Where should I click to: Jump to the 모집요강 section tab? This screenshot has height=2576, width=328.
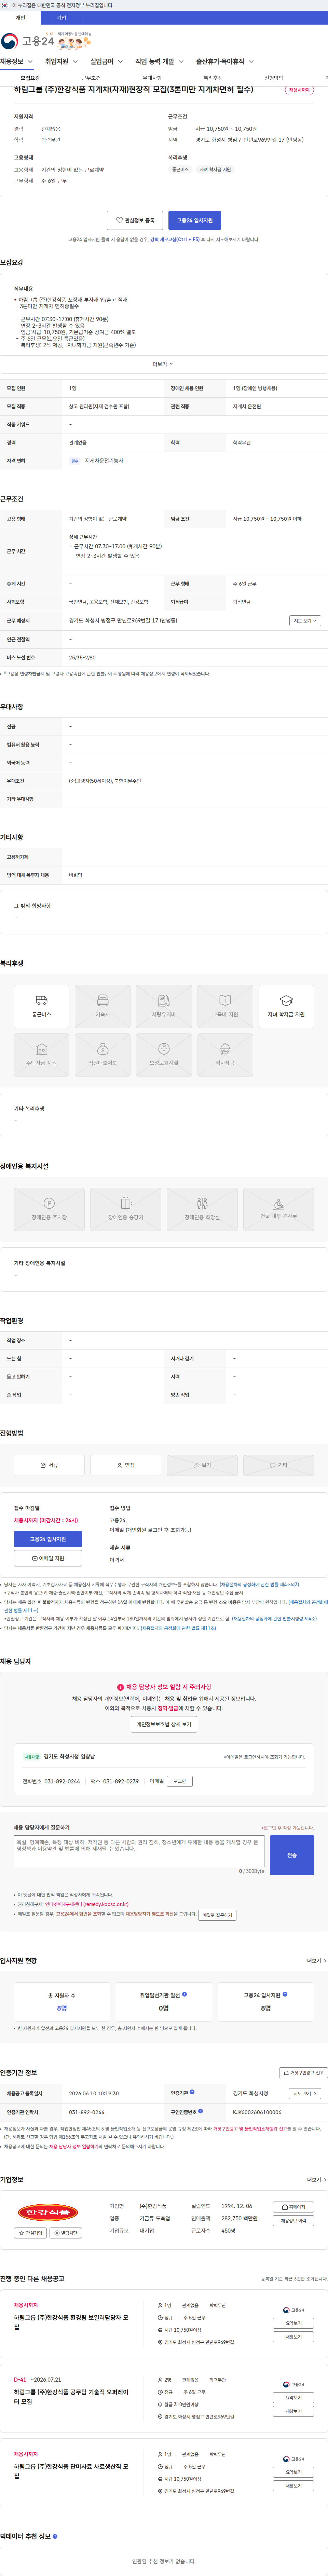click(30, 78)
